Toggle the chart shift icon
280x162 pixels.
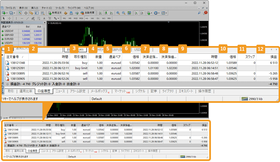click(x=142, y=13)
